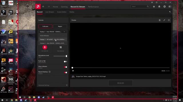
Task: Open 7 Days to Die shortcut
Action: point(3,52)
